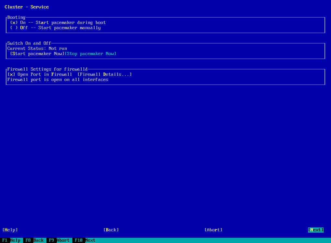Click the Firewall Settings for firewalld label

(47, 69)
